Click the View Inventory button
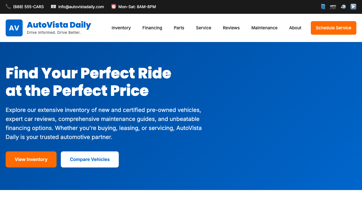 (31, 159)
